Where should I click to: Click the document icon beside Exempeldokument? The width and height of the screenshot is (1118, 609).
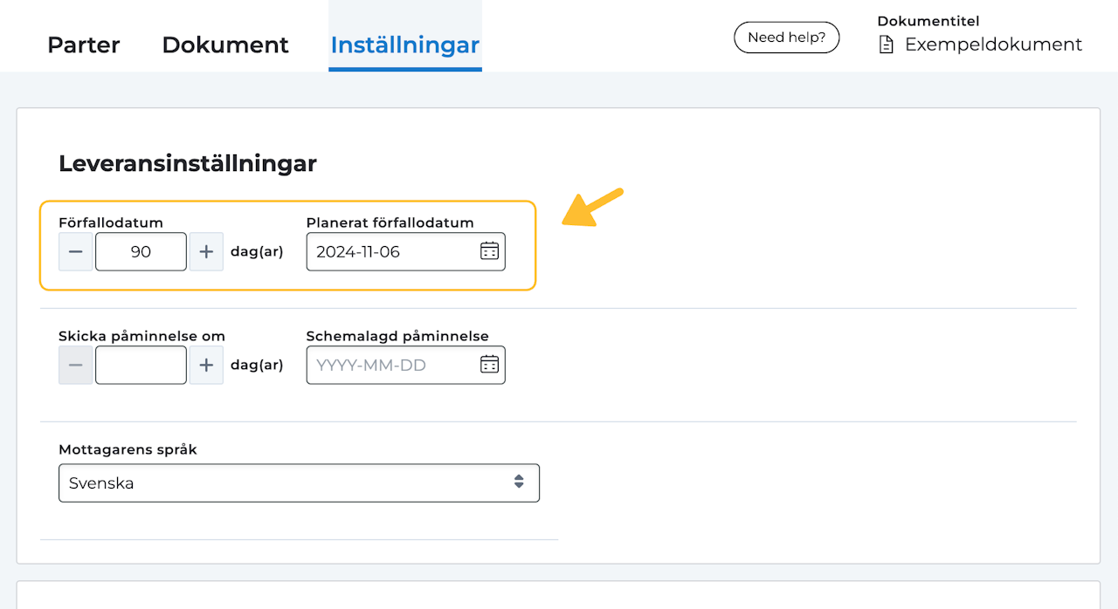pyautogui.click(x=886, y=44)
